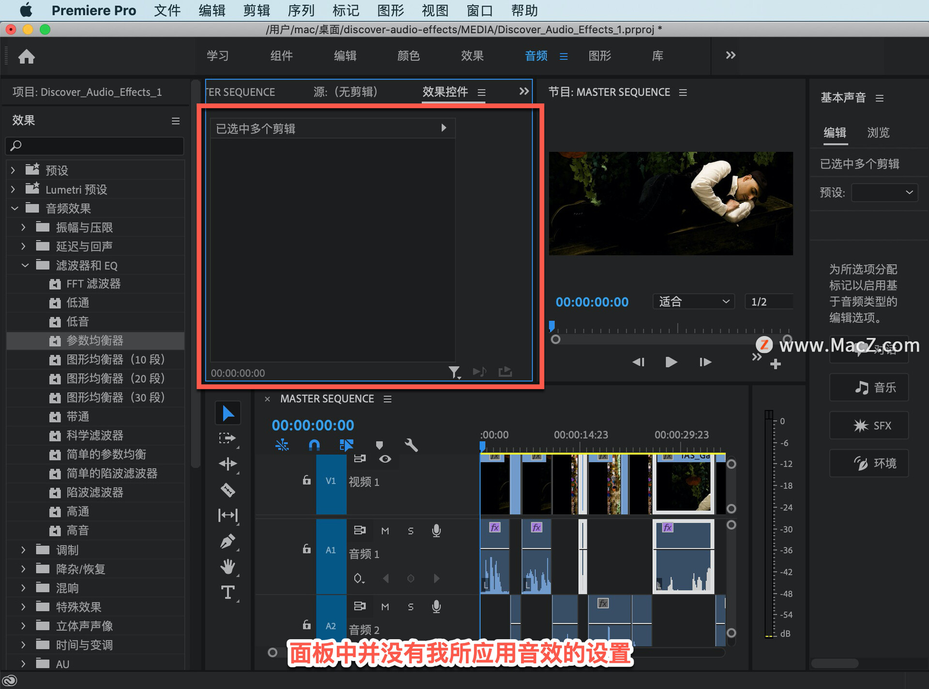The image size is (929, 689).
Task: Open Effect Controls panel menu icon
Action: click(481, 92)
